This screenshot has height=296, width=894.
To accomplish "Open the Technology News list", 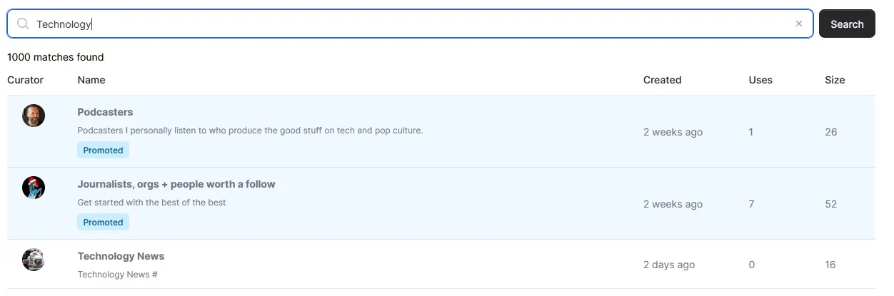I will (121, 256).
